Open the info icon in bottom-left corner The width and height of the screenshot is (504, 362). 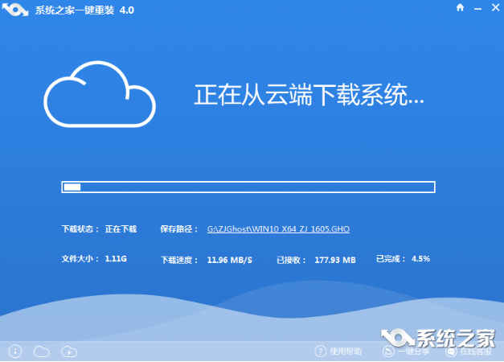point(14,351)
